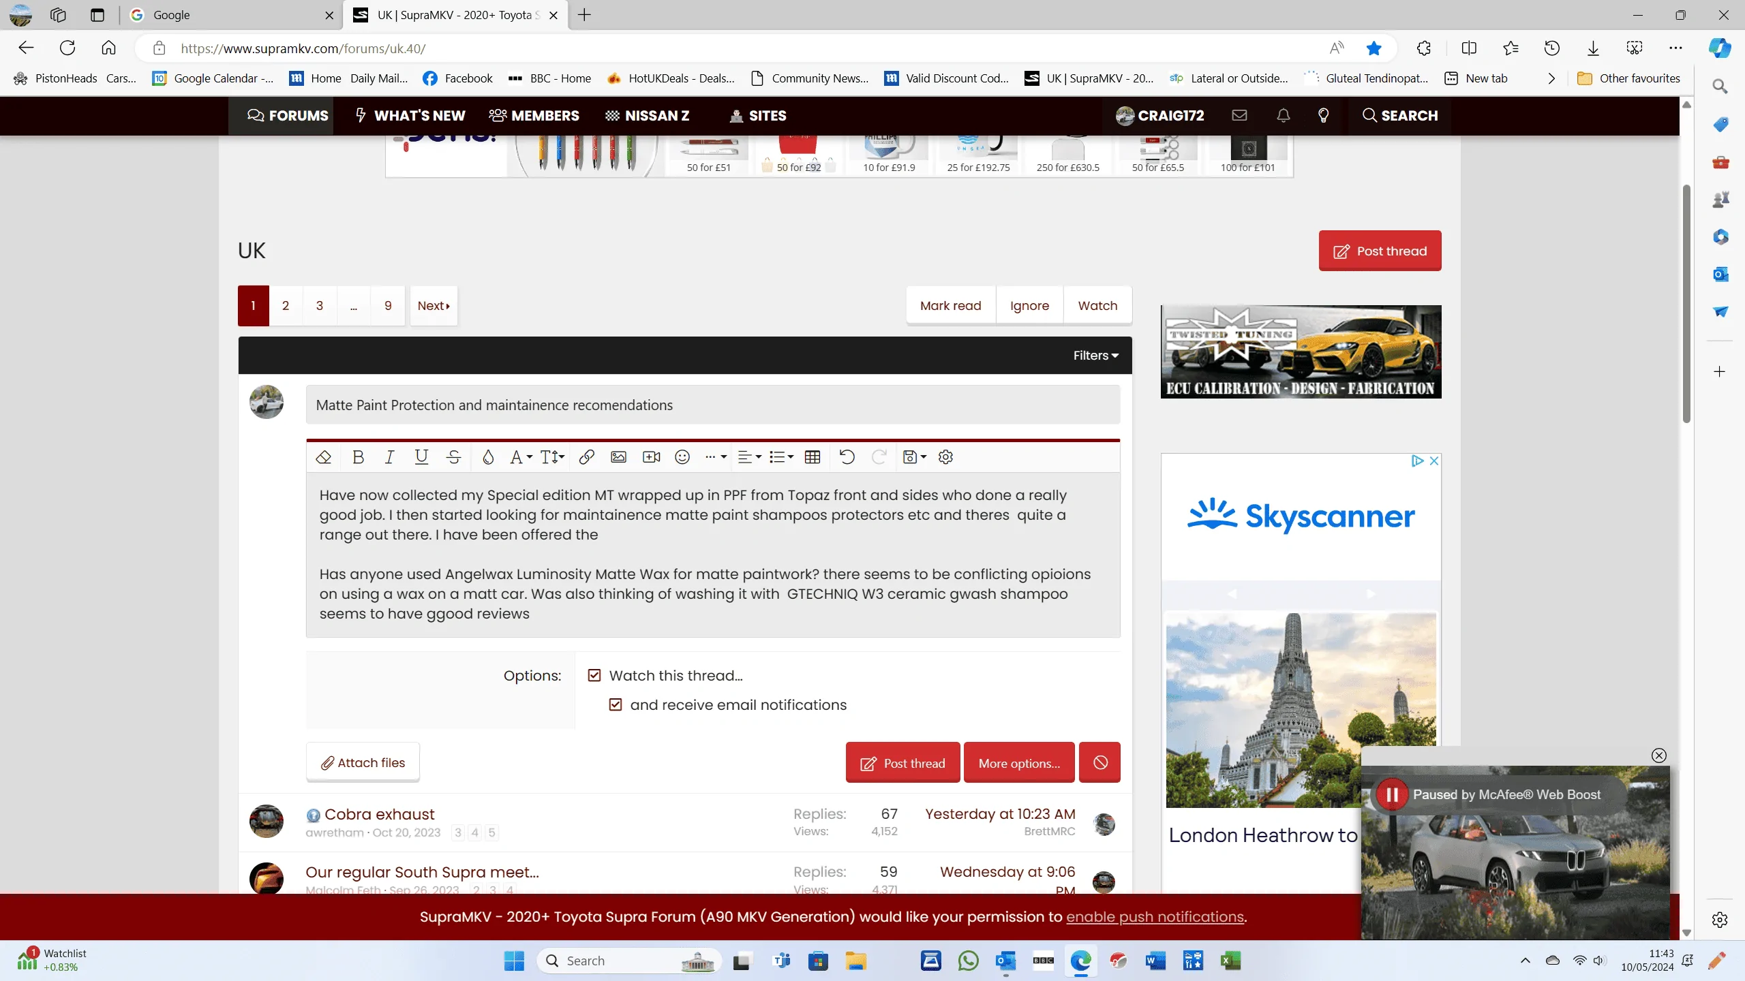Click the Post thread button beside More options
This screenshot has width=1745, height=981.
tap(902, 762)
